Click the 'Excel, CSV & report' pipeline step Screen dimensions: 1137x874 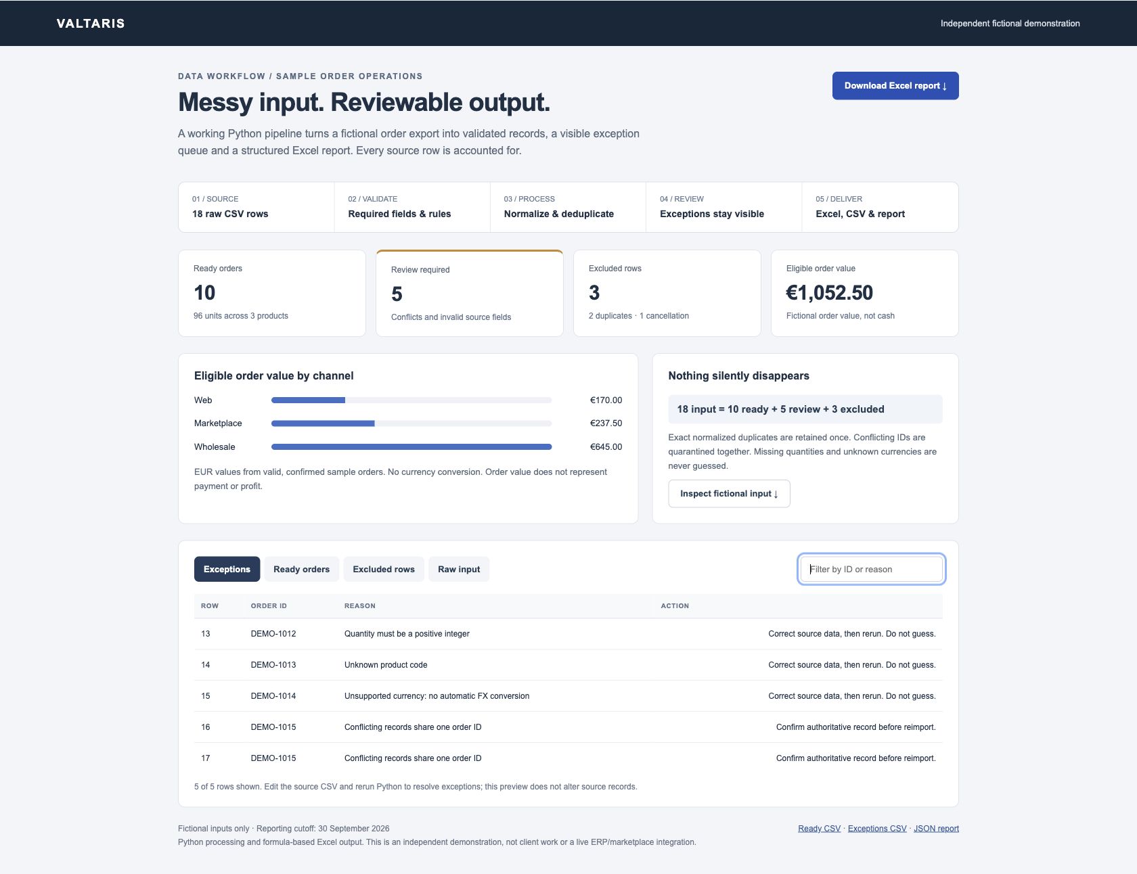880,207
